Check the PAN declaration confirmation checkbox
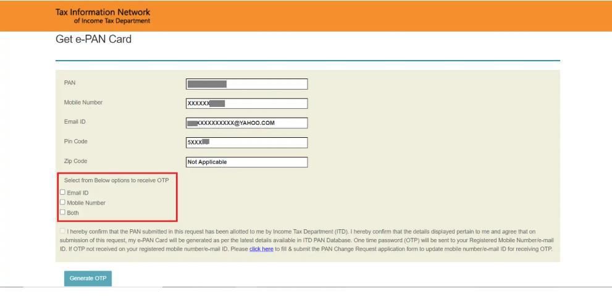 [x=62, y=231]
